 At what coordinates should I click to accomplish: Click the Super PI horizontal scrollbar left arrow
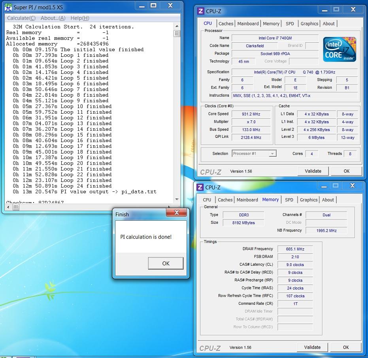tap(8, 207)
